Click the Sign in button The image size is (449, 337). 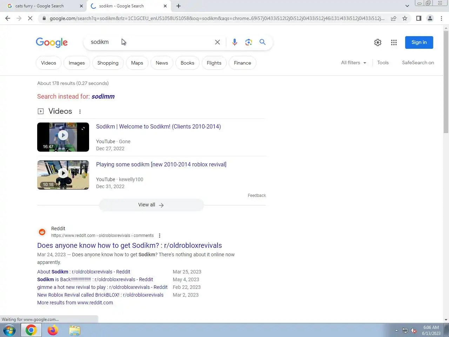419,42
